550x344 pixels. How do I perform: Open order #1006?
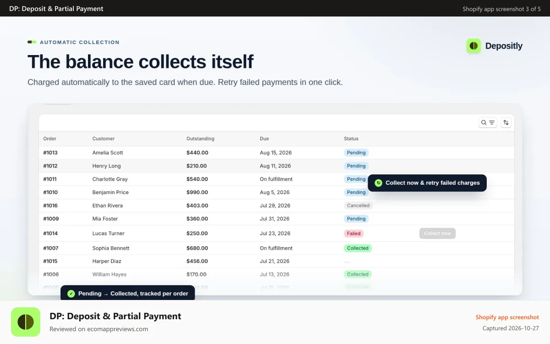[51, 275]
